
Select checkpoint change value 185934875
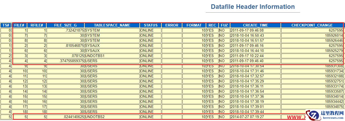(334, 107)
